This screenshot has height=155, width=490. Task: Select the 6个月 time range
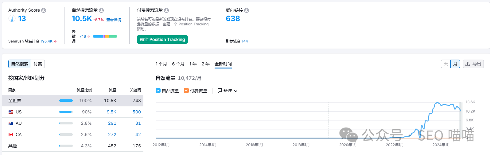178,64
